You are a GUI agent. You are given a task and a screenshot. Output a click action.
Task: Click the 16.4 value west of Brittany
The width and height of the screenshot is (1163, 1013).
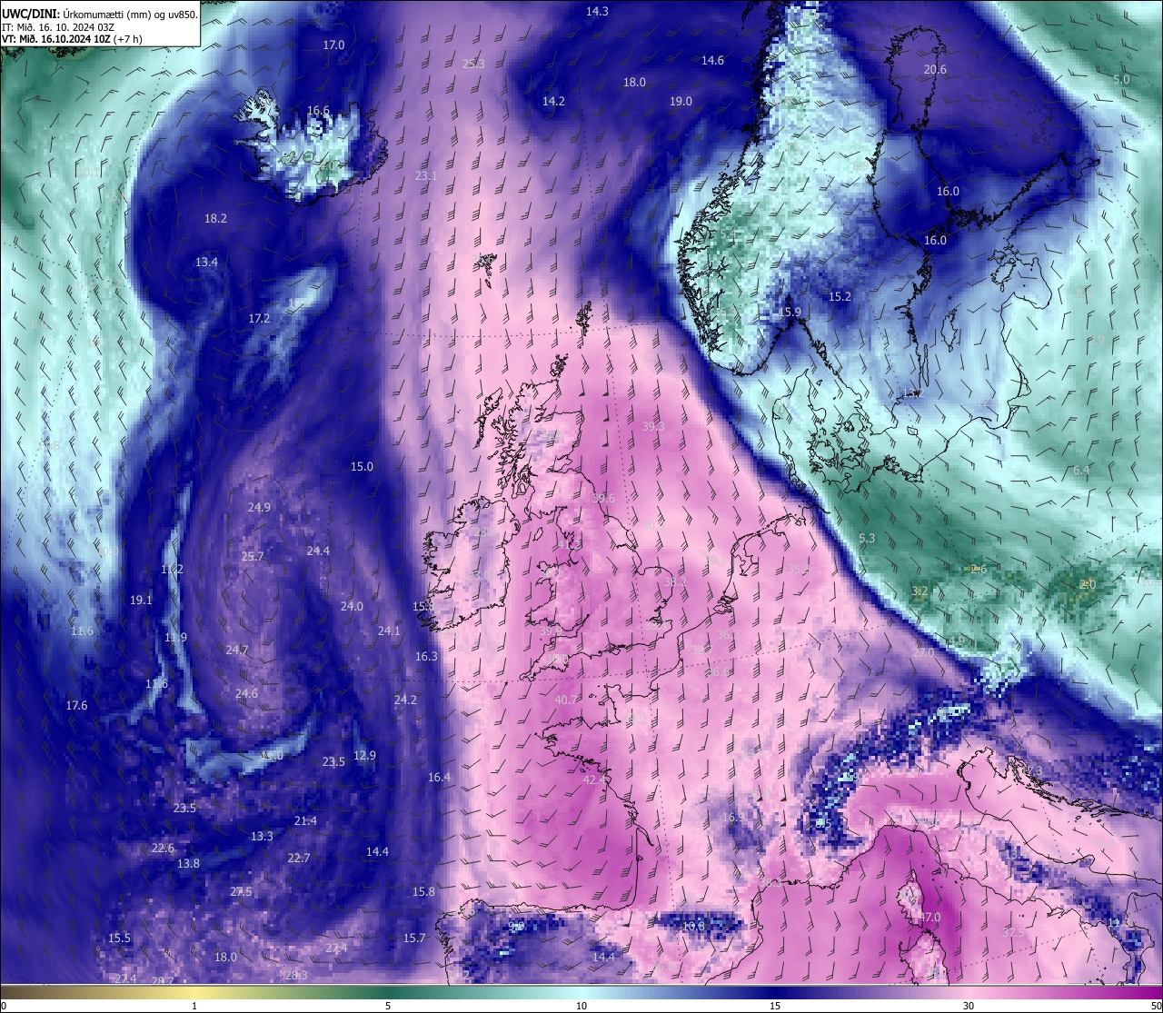[439, 777]
